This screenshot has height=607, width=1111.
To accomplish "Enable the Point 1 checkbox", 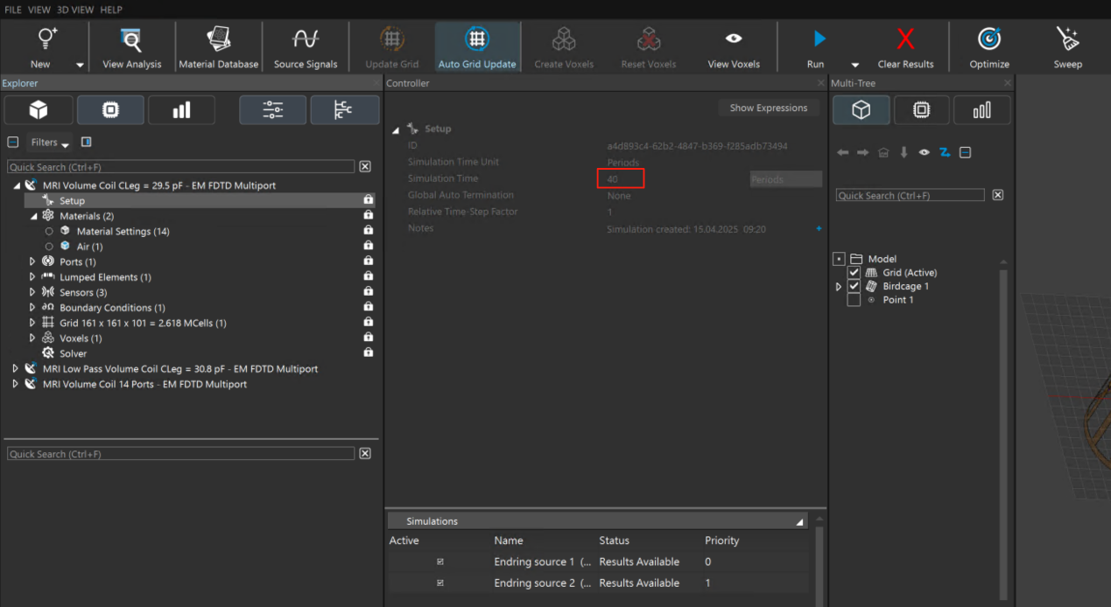I will pyautogui.click(x=854, y=300).
